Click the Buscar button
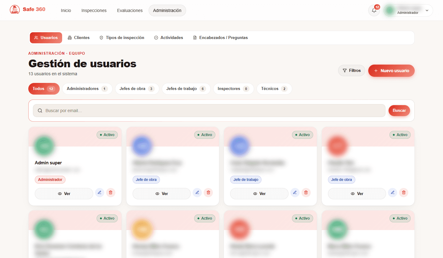Screen dimensions: 443x258 coord(399,111)
